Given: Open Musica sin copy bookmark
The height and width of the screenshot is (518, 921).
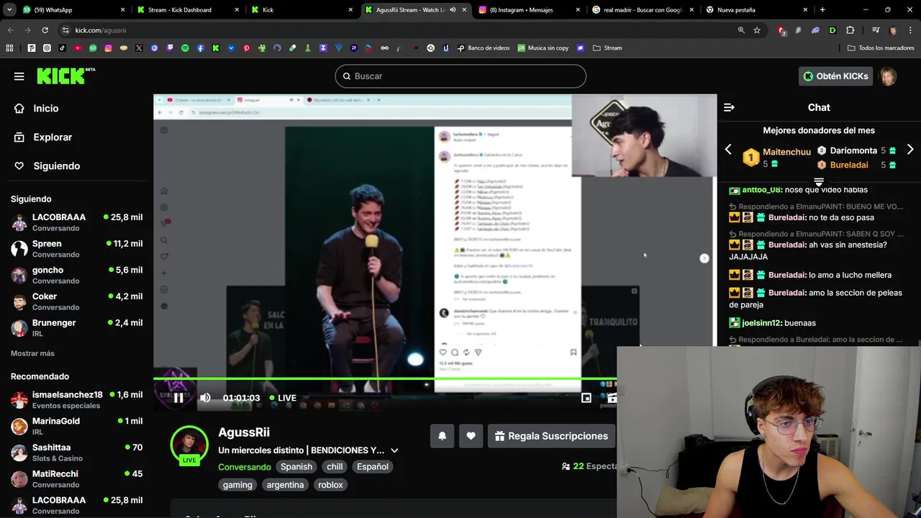Looking at the screenshot, I should (x=543, y=48).
